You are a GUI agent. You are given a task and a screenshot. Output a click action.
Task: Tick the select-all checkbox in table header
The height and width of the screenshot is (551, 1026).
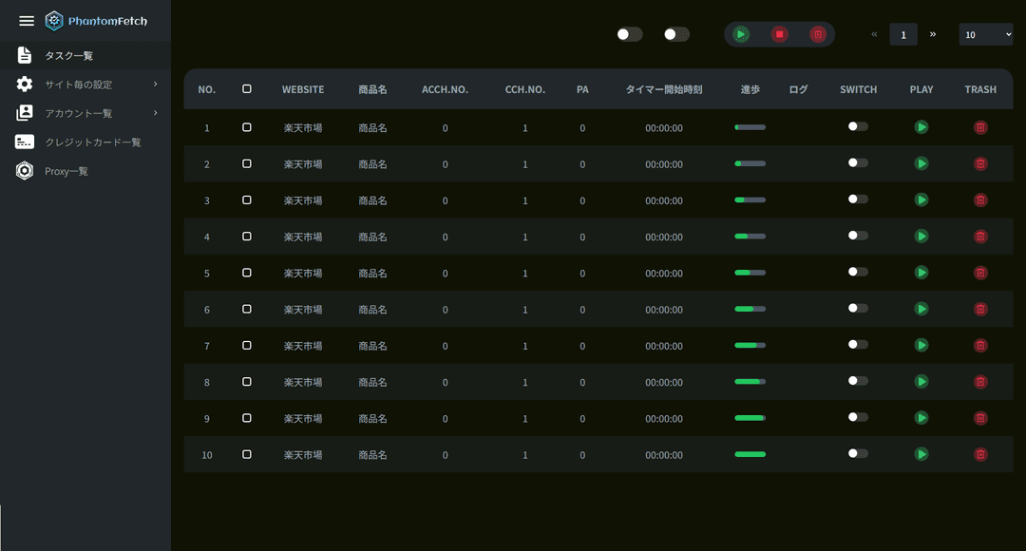click(247, 89)
